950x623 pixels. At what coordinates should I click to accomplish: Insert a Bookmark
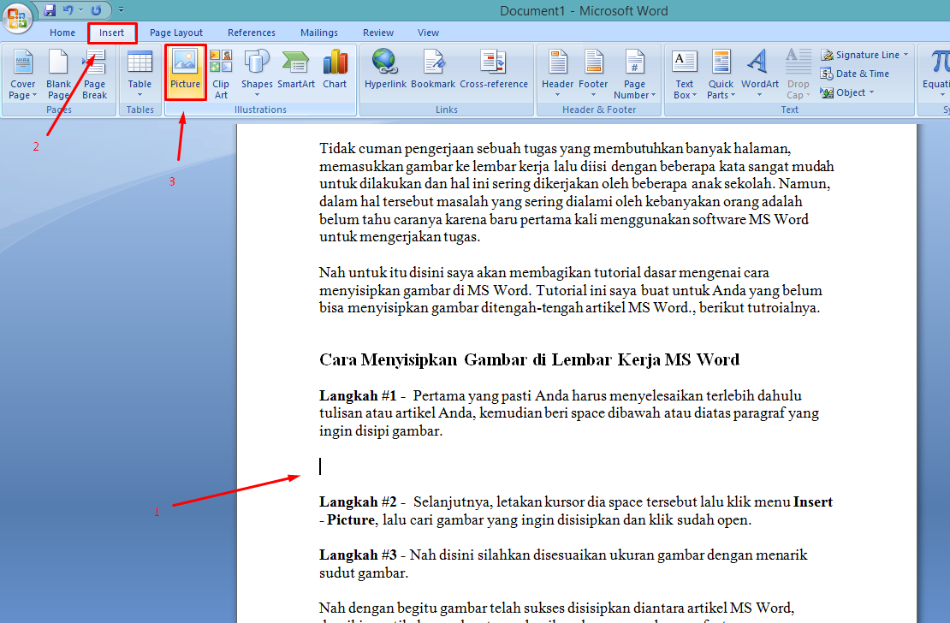click(433, 69)
